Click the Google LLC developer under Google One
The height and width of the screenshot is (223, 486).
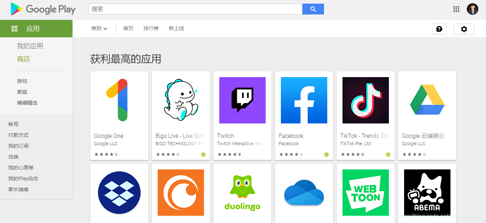(105, 144)
